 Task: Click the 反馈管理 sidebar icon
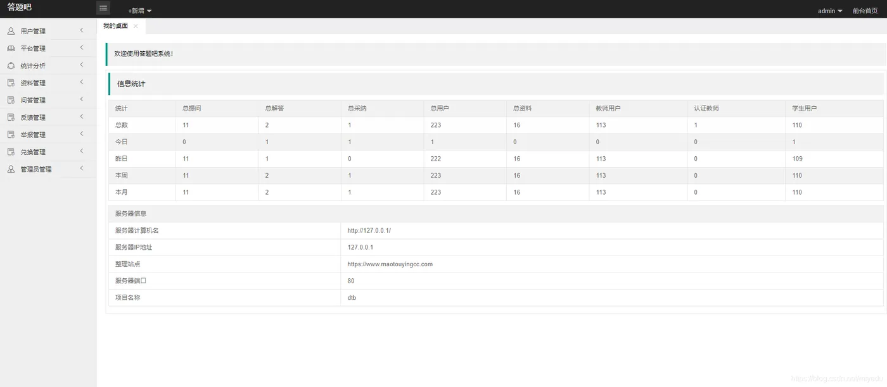coord(11,117)
